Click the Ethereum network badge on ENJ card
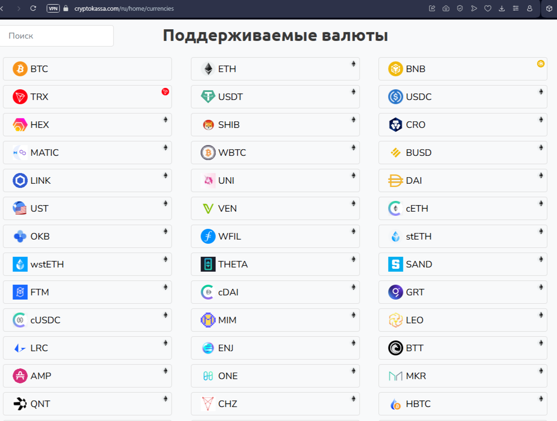The height and width of the screenshot is (421, 557). pos(354,343)
